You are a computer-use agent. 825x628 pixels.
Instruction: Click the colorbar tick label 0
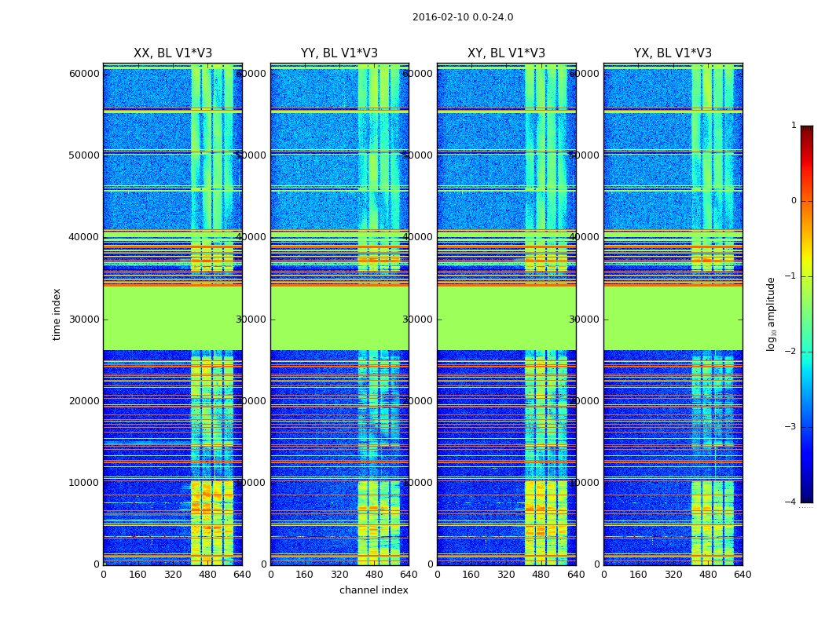coord(794,201)
